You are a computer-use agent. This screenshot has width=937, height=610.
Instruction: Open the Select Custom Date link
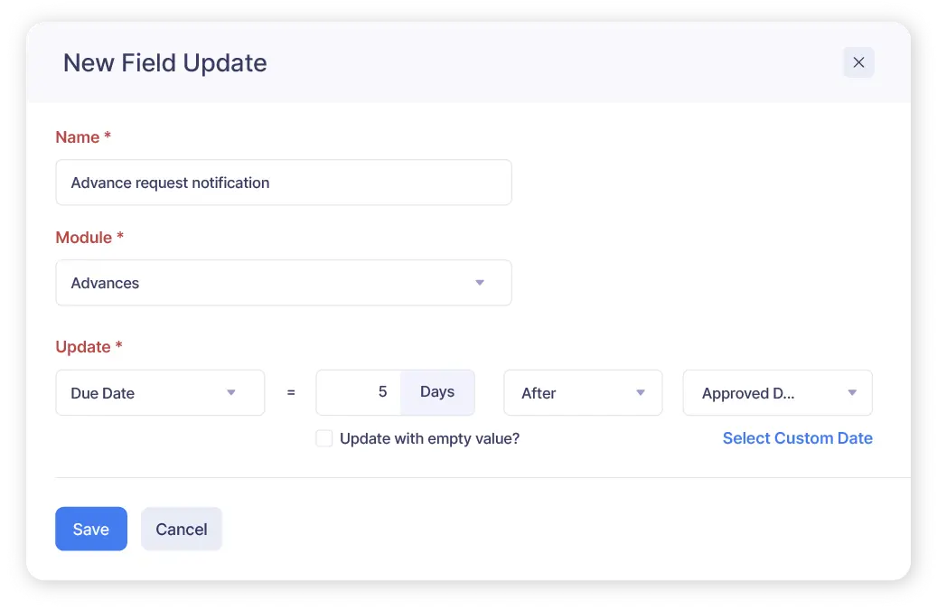pyautogui.click(x=797, y=438)
